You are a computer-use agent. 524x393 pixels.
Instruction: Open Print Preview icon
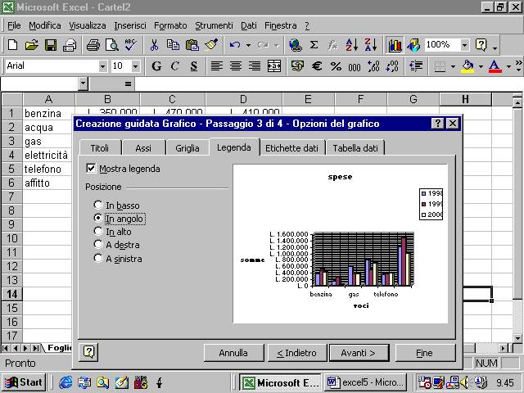pyautogui.click(x=111, y=45)
